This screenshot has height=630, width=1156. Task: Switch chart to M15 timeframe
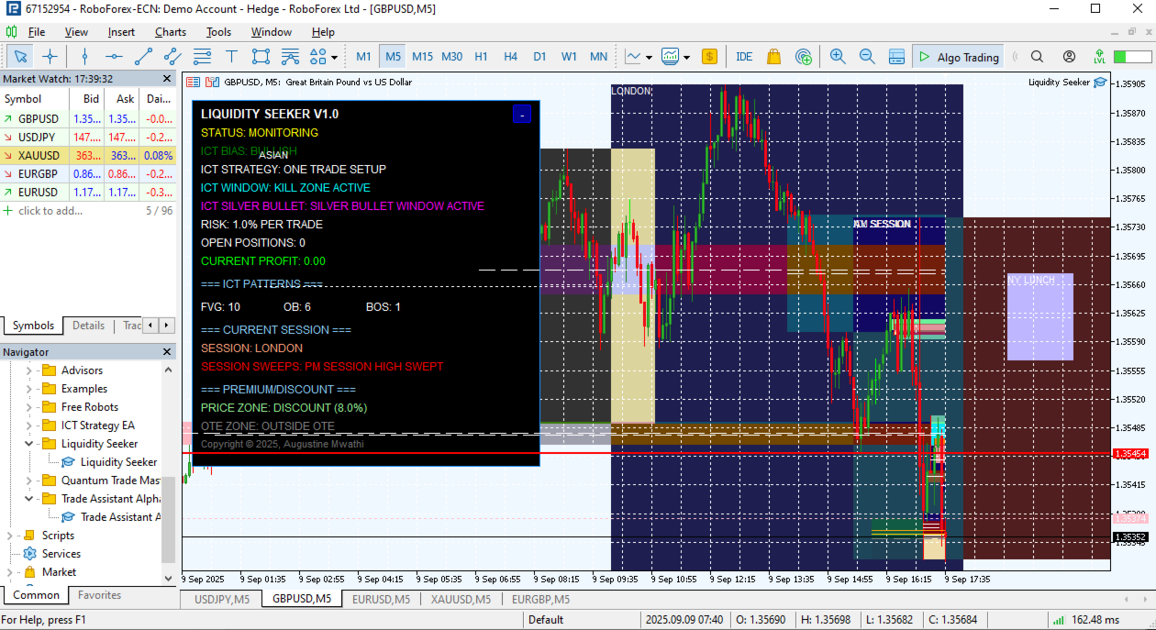coord(422,56)
